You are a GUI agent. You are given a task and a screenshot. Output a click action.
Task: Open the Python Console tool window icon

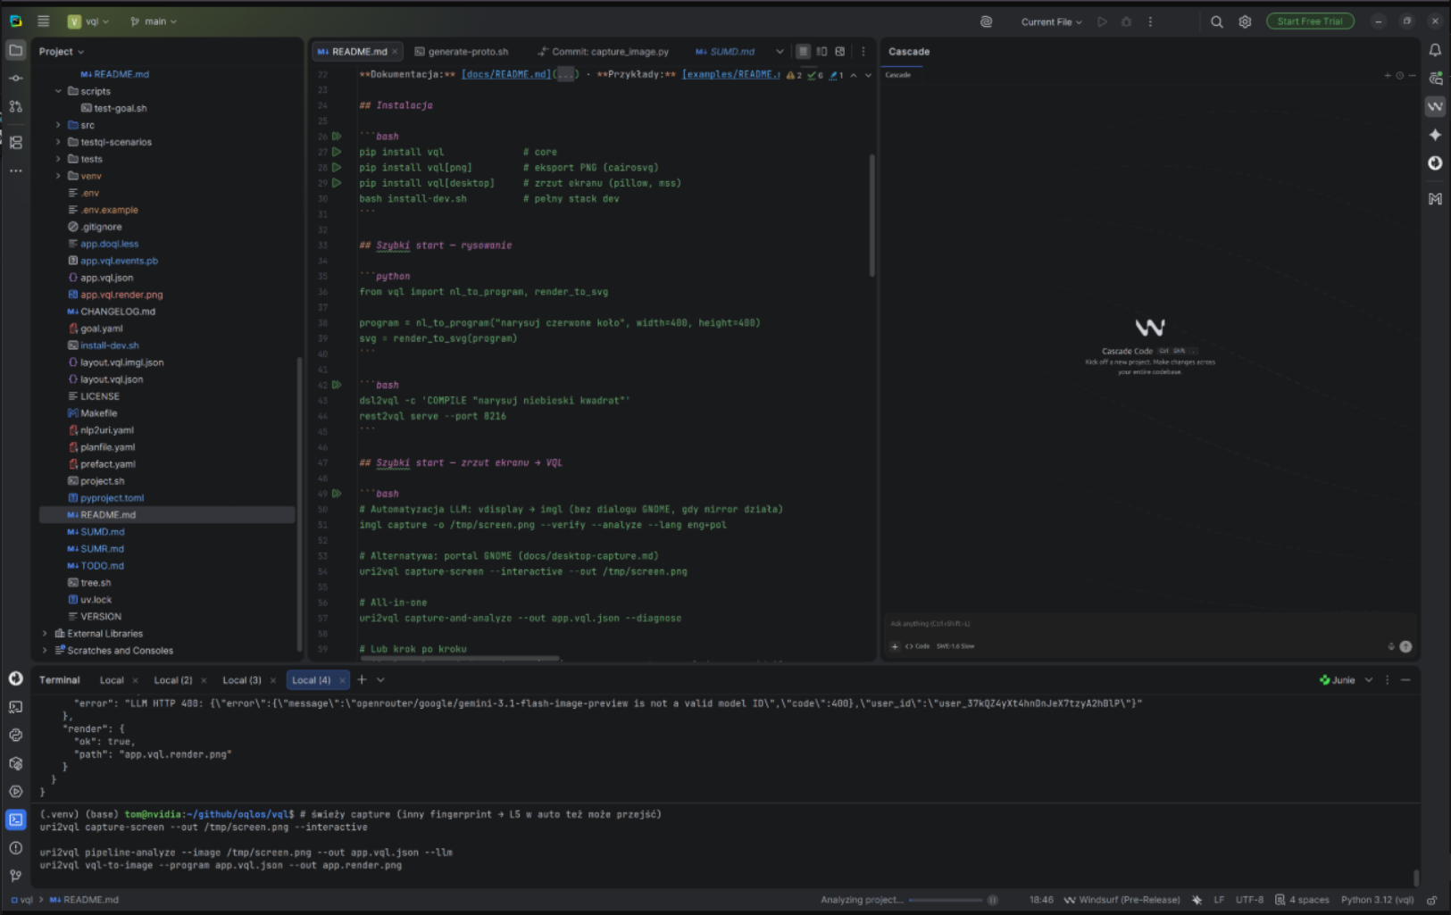tap(16, 735)
